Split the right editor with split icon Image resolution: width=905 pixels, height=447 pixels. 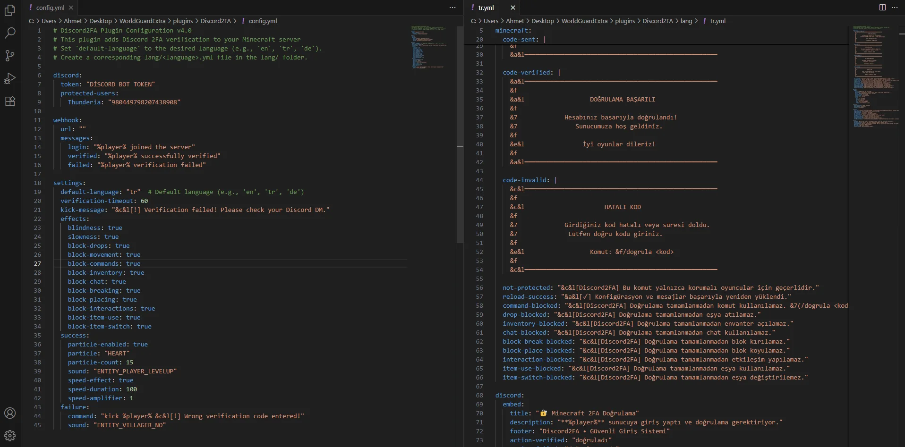pyautogui.click(x=882, y=8)
